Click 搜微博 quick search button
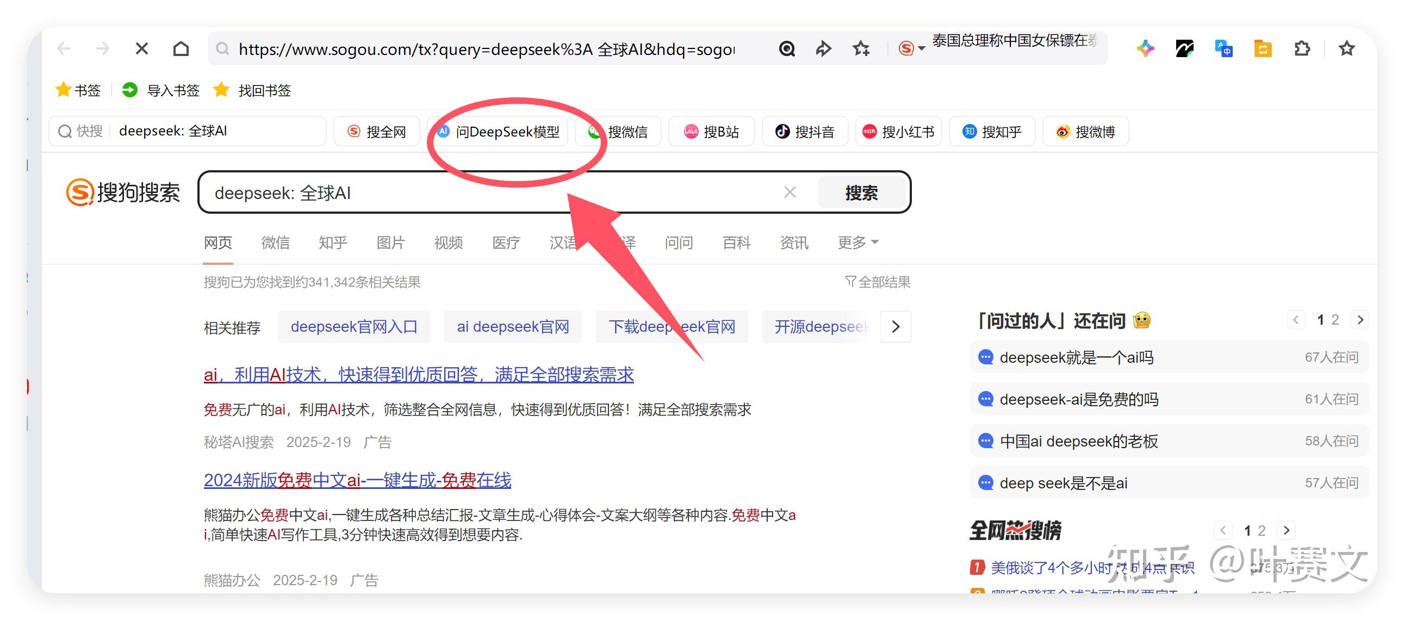The height and width of the screenshot is (620, 1404). tap(1086, 132)
